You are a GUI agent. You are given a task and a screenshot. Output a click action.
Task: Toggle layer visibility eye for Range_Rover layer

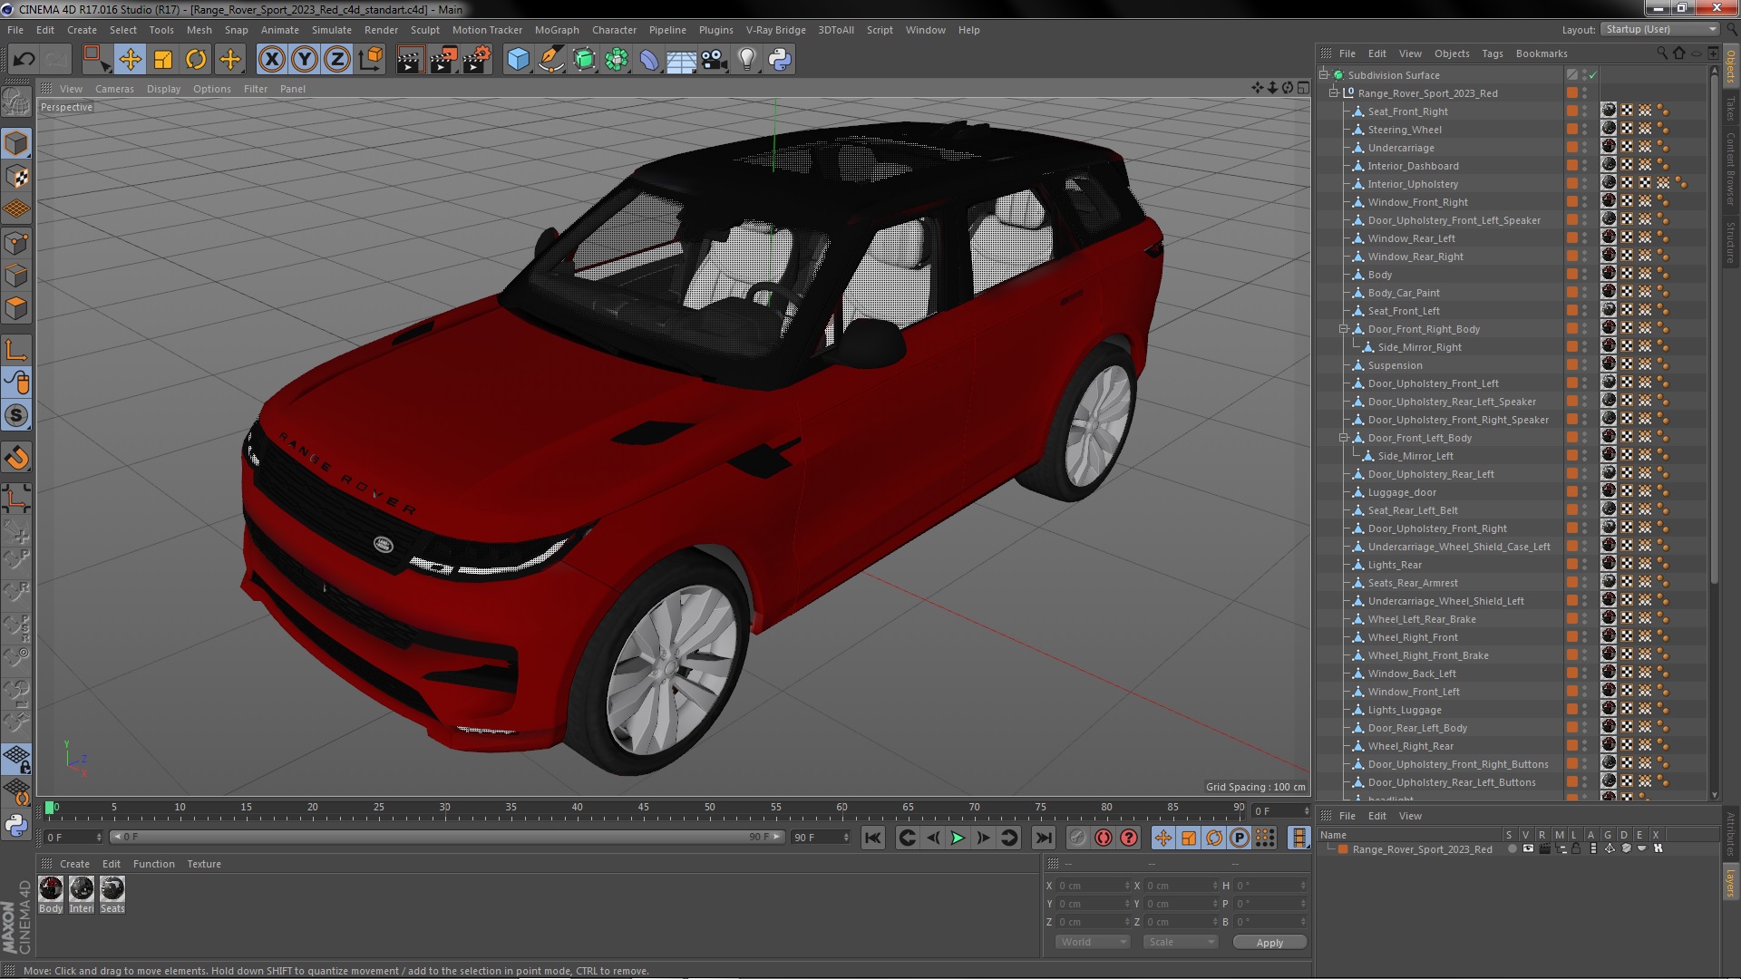coord(1528,849)
